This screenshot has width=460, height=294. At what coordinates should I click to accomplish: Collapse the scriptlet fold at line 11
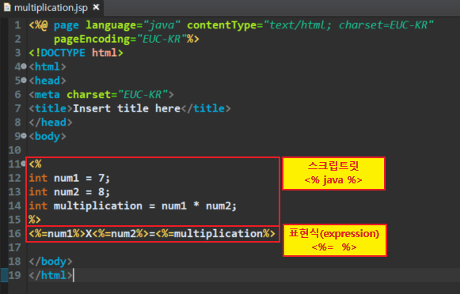tap(24, 164)
